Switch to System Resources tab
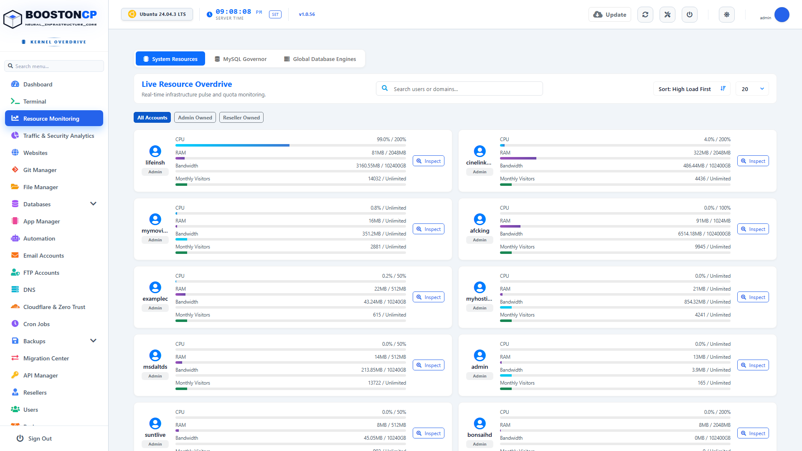 pos(170,59)
